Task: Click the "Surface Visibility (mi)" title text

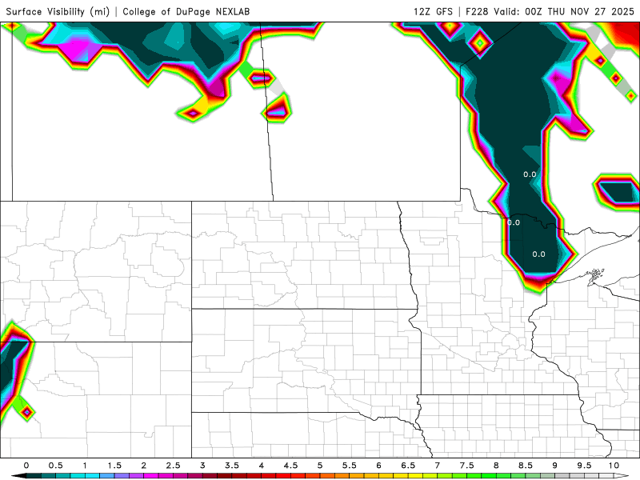Action: pyautogui.click(x=58, y=11)
